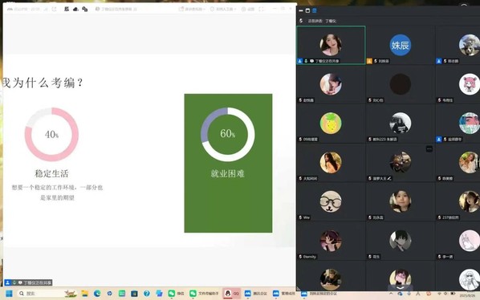Open the three-dots menu on participant tile
This screenshot has width=480, height=300.
pyautogui.click(x=429, y=149)
